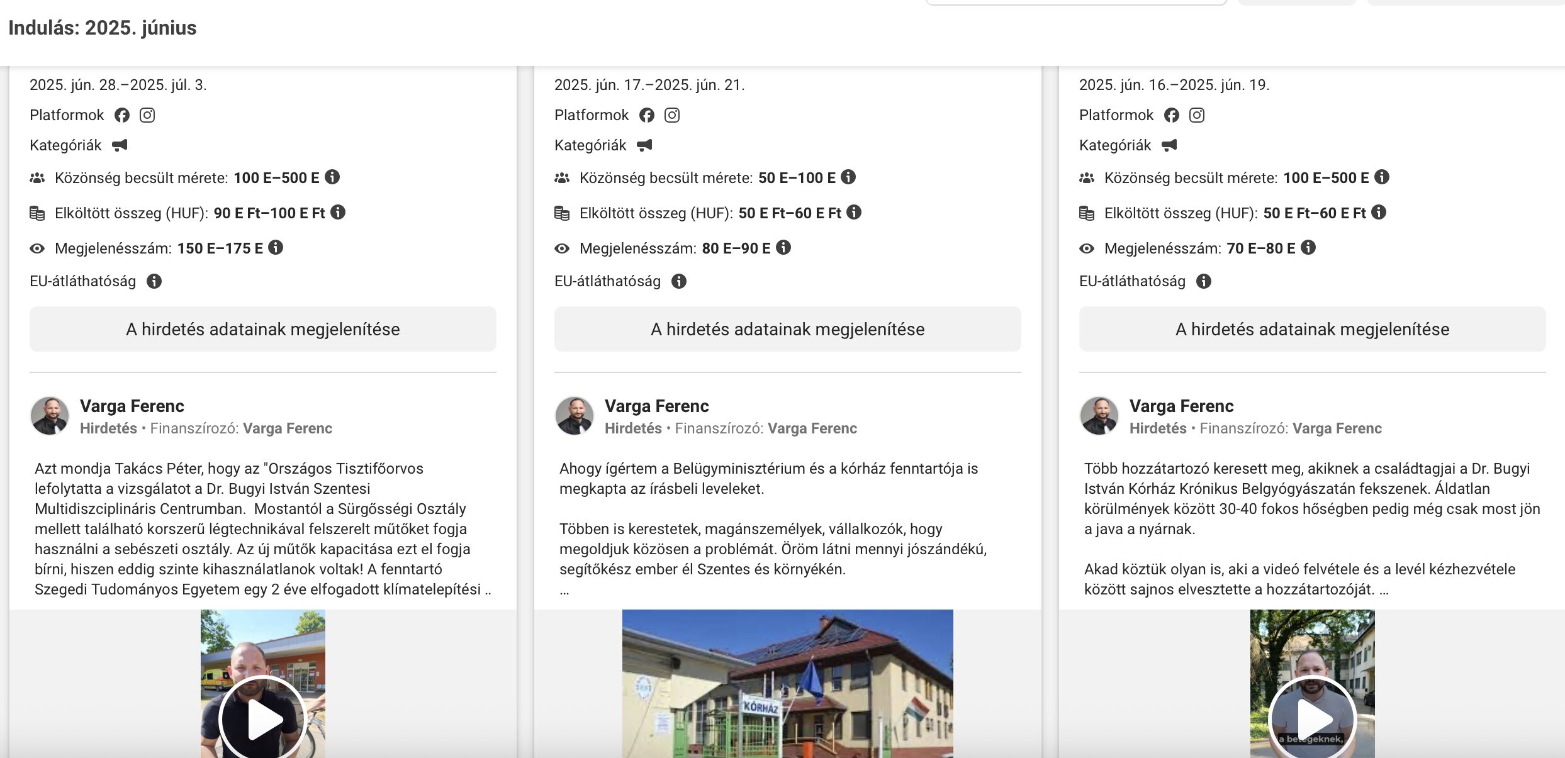This screenshot has width=1565, height=758.
Task: Click date range '2025. jún. 16.–2025. jún. 19.'
Action: (1174, 85)
